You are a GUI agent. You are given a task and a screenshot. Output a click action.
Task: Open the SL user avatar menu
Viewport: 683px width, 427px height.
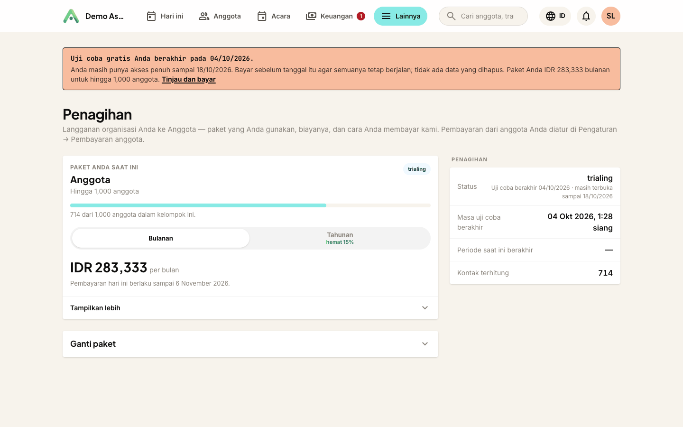click(x=611, y=16)
